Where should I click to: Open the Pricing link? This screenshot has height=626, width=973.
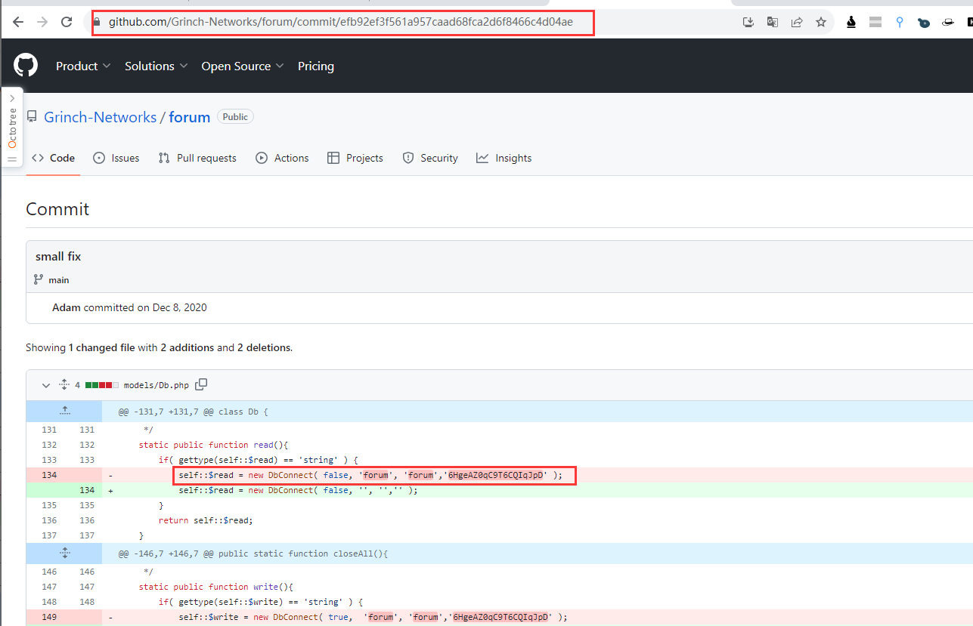[316, 66]
